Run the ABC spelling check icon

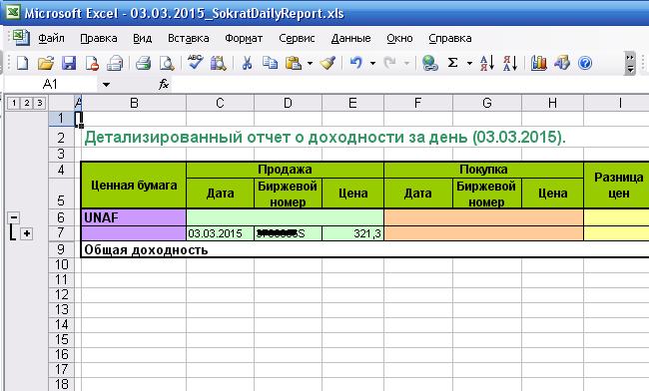(195, 63)
